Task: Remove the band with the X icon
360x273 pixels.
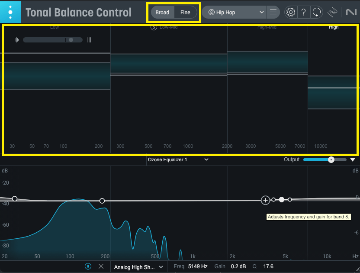Action: pos(101,266)
